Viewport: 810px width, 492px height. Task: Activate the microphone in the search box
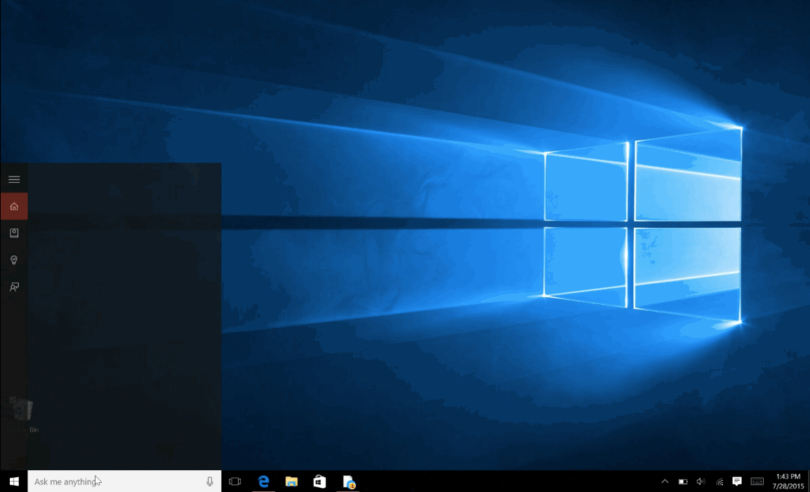210,481
